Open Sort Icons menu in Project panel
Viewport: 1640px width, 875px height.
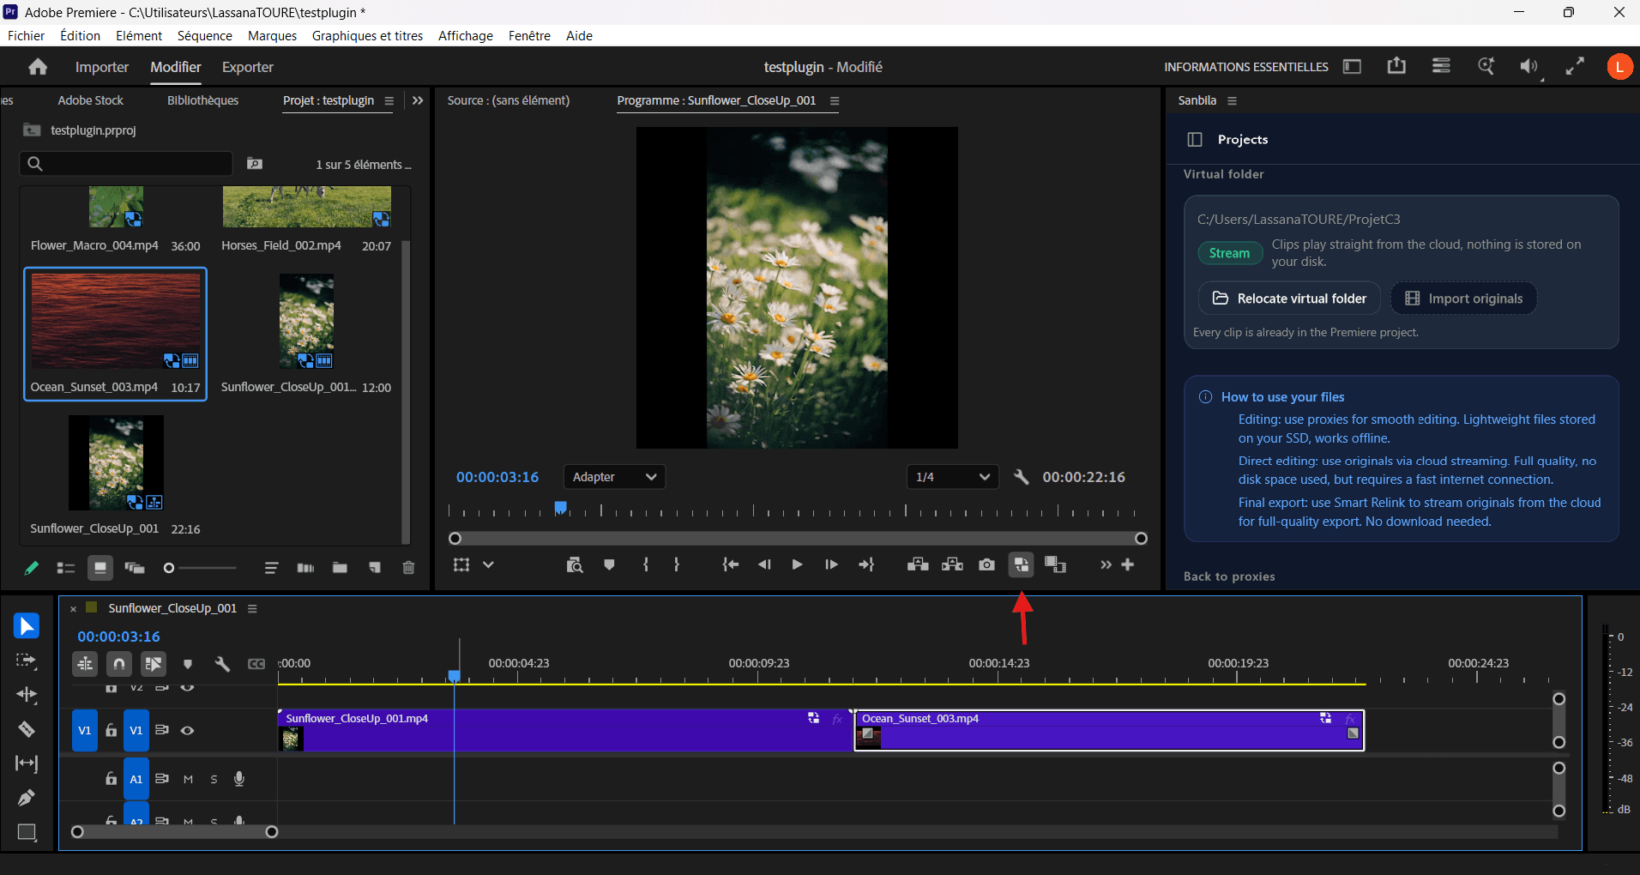[x=271, y=567]
